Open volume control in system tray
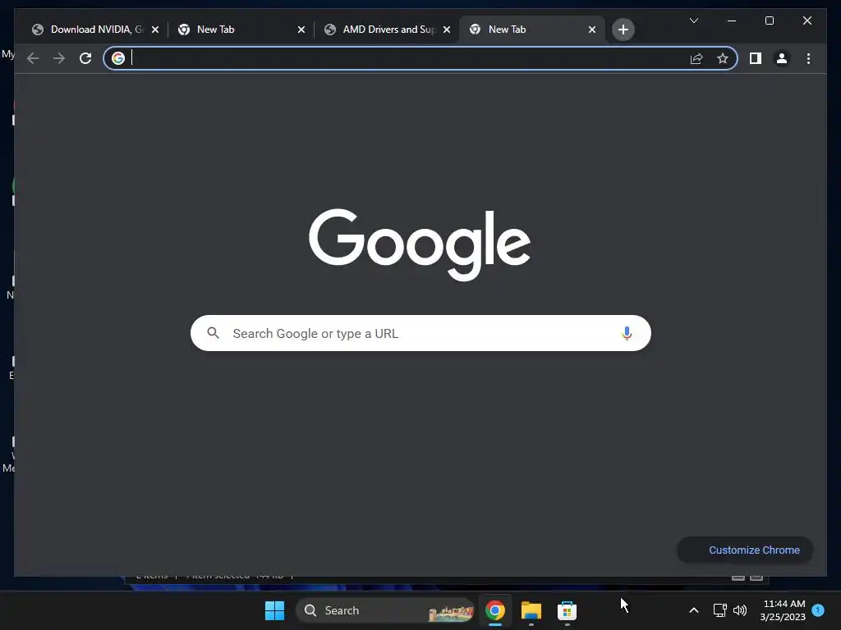841x630 pixels. (740, 610)
